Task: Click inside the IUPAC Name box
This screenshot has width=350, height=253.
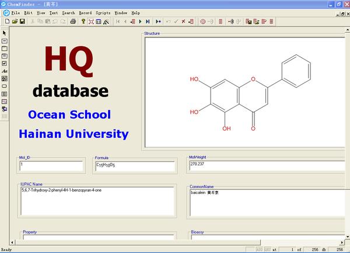Action: pyautogui.click(x=97, y=201)
